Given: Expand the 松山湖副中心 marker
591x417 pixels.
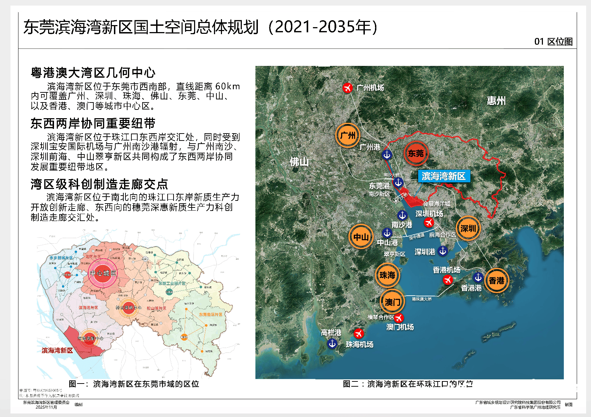Looking at the screenshot, I should coord(129,307).
